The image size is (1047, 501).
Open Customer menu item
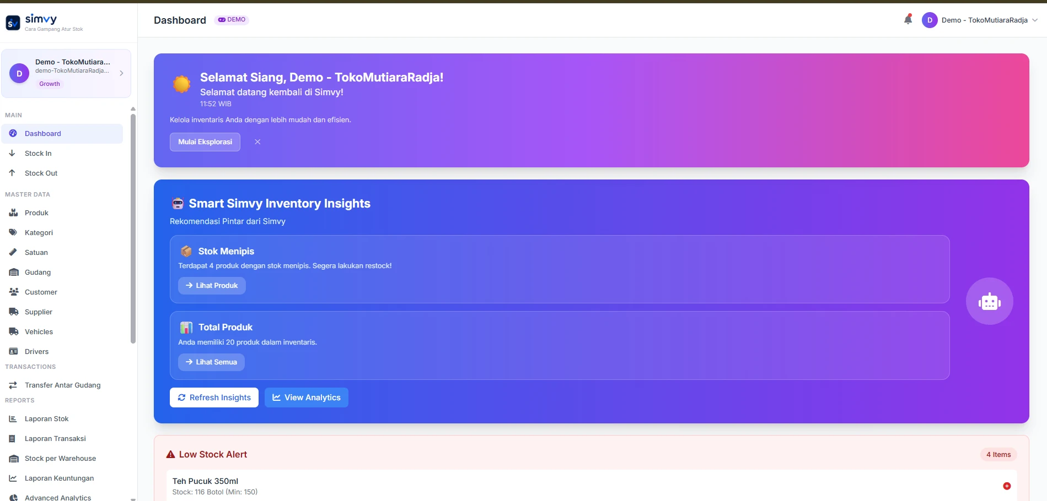(x=62, y=292)
